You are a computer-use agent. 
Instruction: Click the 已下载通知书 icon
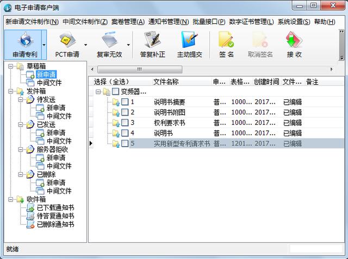pyautogui.click(x=30, y=207)
